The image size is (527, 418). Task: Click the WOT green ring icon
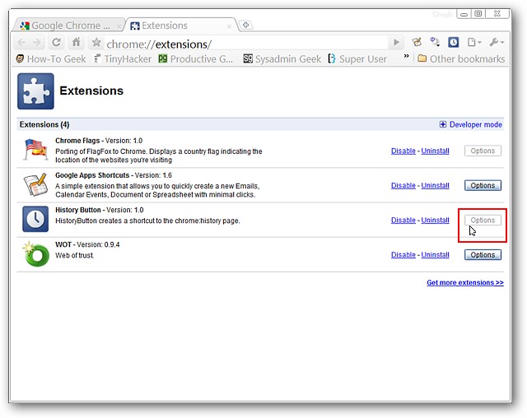pyautogui.click(x=35, y=254)
